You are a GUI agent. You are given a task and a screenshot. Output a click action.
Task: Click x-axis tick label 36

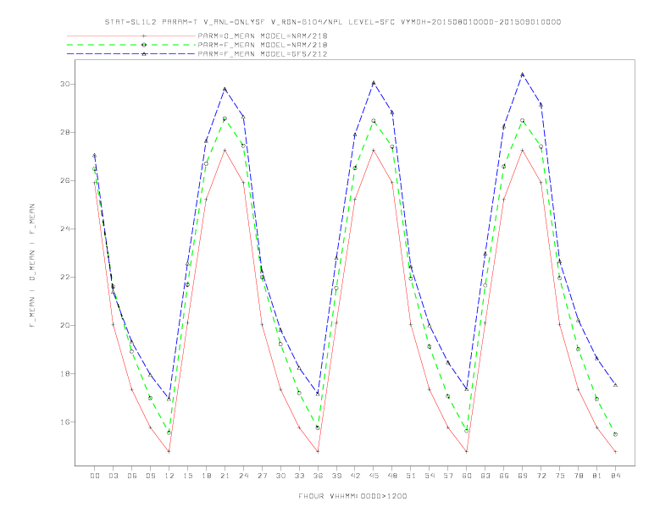coord(318,476)
